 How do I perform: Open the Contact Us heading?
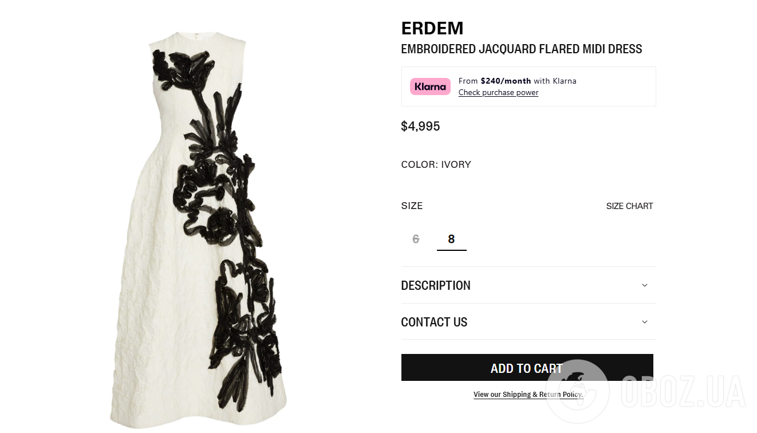click(x=434, y=322)
